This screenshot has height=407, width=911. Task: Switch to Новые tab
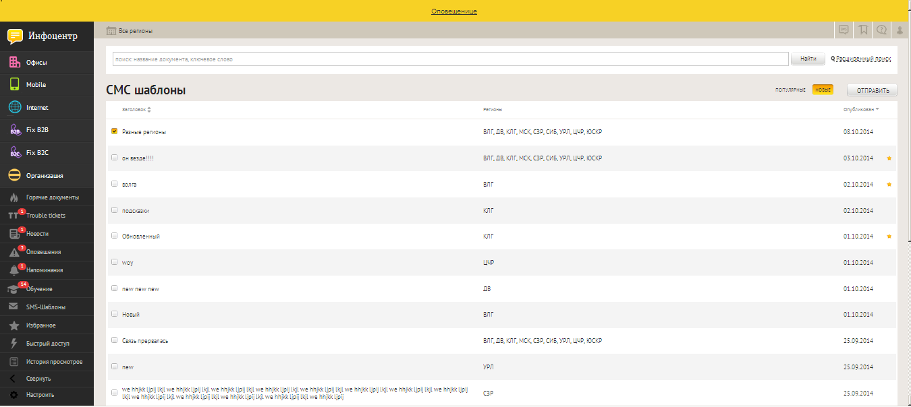[823, 90]
